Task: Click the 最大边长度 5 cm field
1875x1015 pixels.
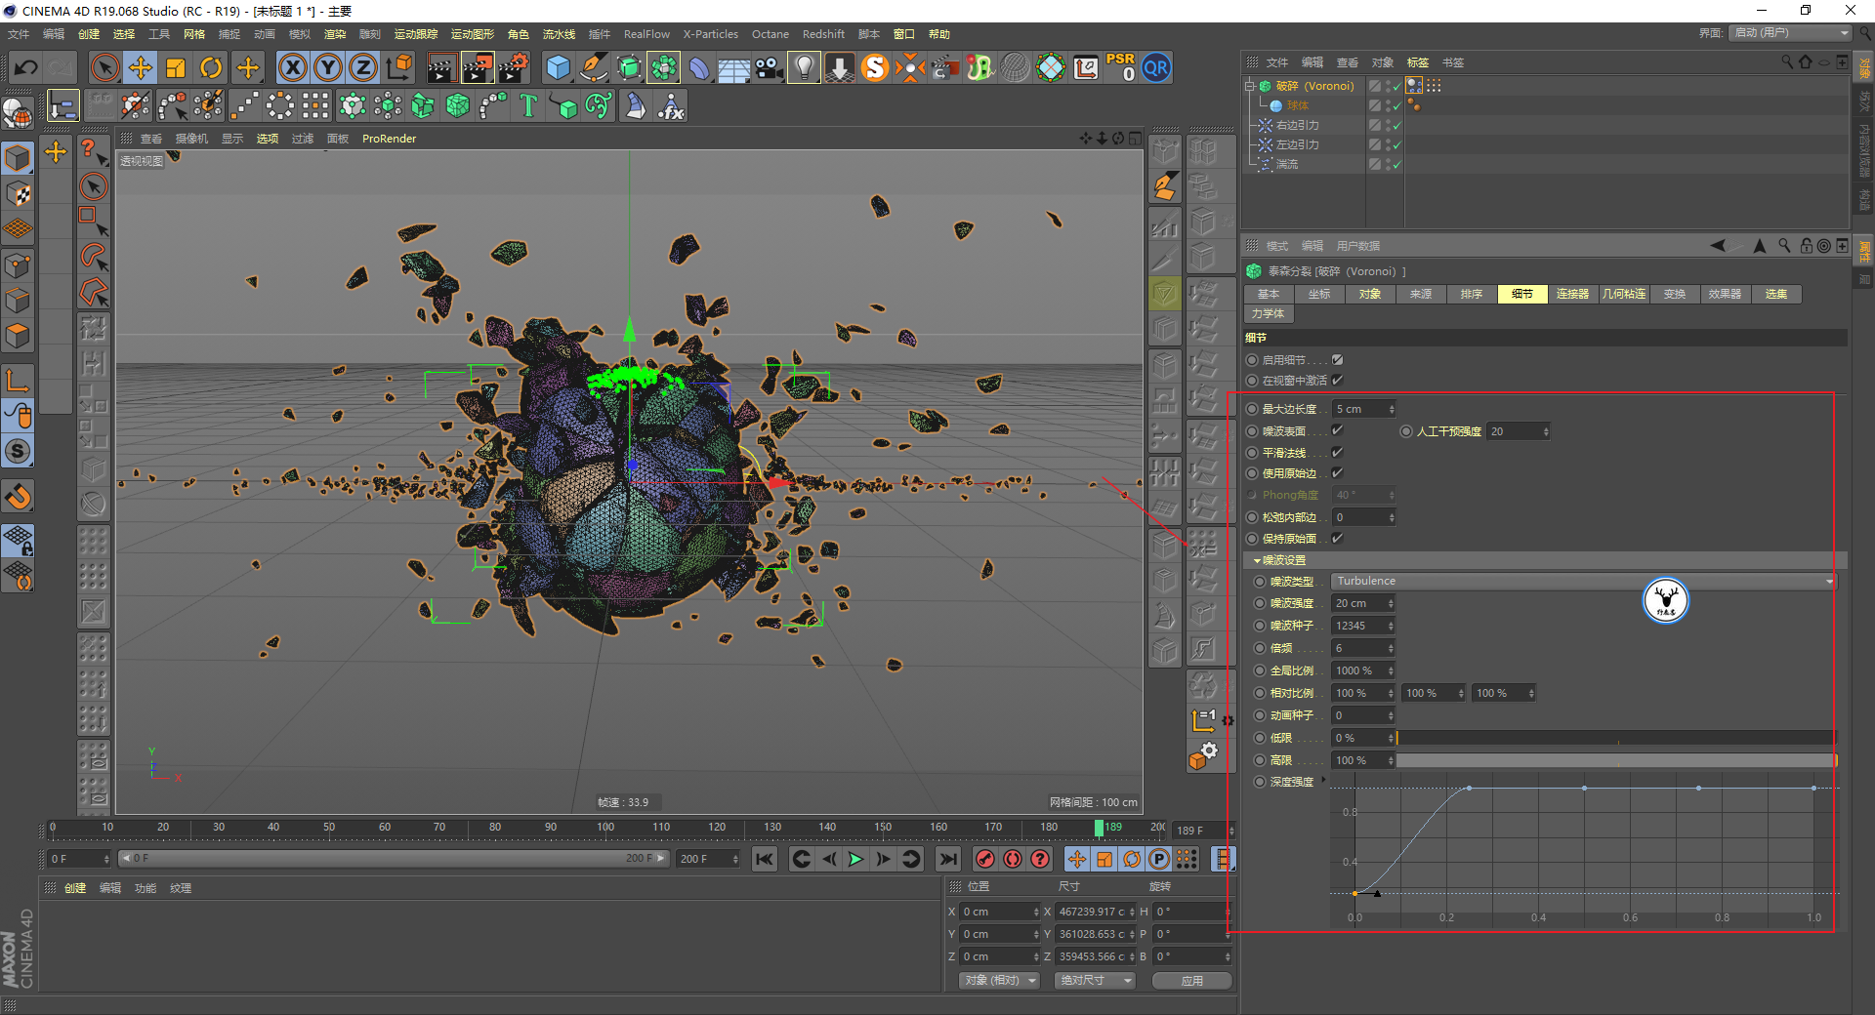Action: click(1364, 409)
